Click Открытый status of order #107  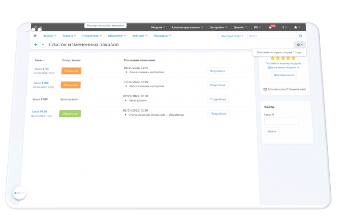coord(71,71)
